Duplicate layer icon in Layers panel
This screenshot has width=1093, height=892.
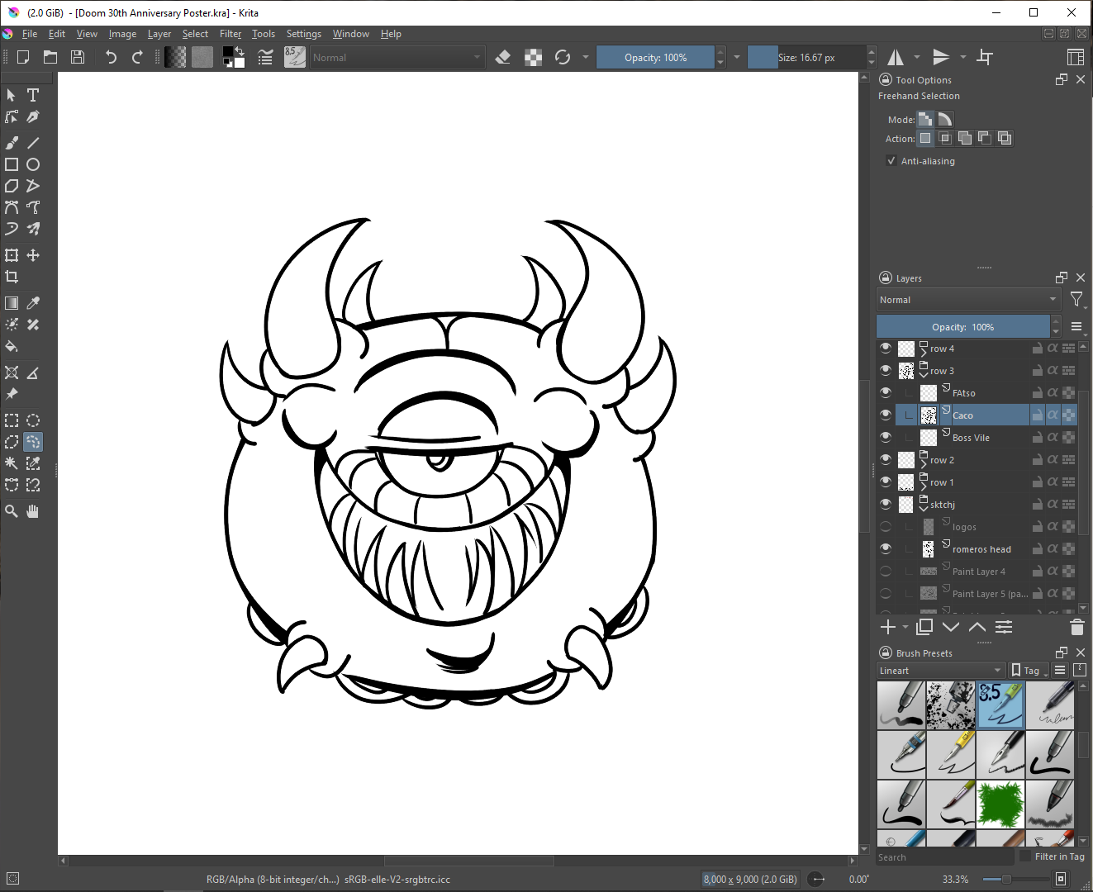(924, 627)
